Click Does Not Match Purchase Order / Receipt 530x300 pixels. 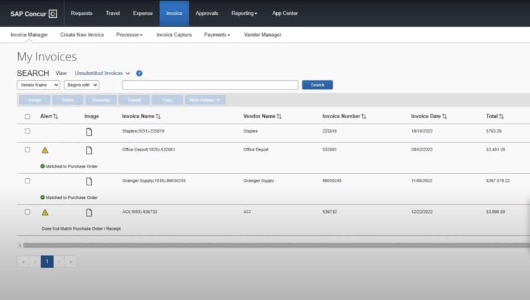click(x=81, y=228)
